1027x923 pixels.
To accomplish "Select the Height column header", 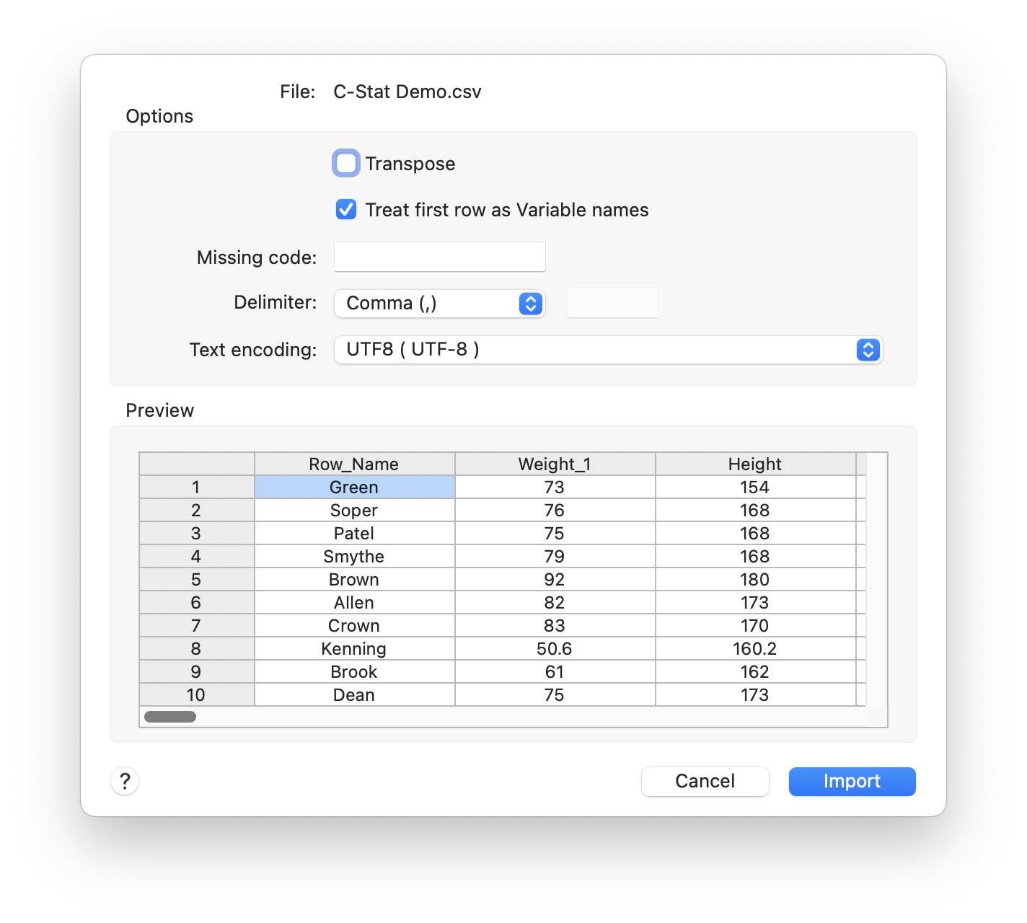I will (x=755, y=464).
